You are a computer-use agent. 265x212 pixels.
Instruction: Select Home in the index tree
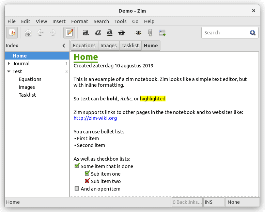tap(37, 56)
